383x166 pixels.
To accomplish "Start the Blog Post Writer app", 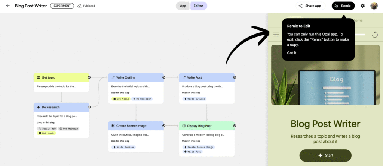I will click(x=325, y=155).
